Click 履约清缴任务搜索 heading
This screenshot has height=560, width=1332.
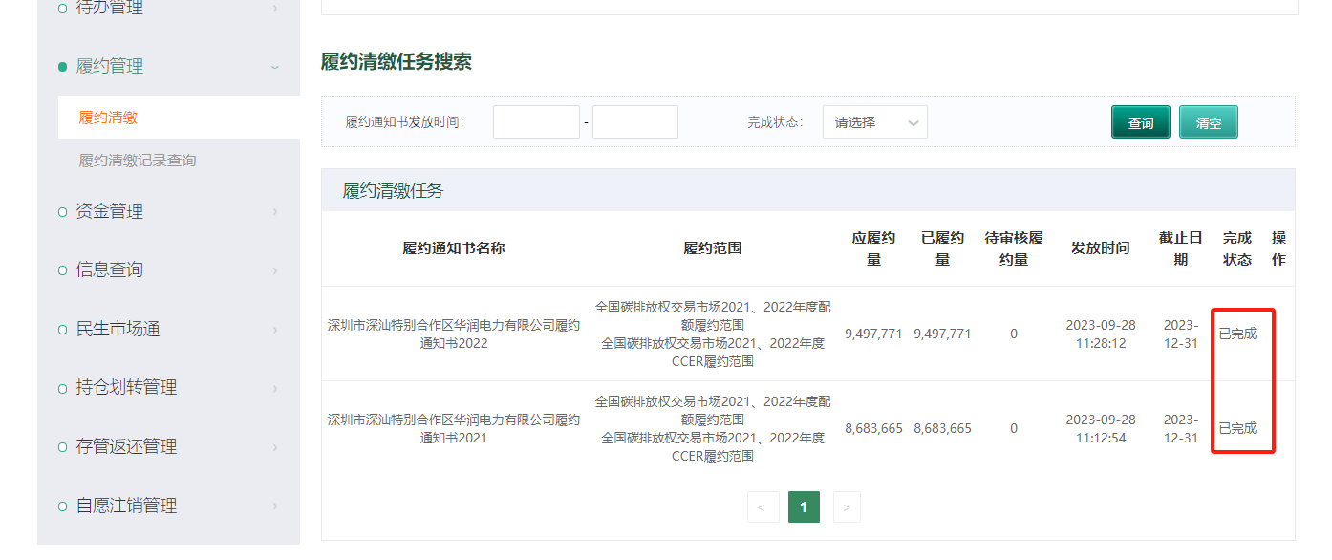[x=397, y=62]
